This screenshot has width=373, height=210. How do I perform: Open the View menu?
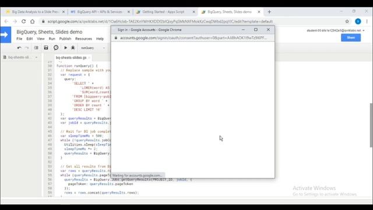(41, 39)
